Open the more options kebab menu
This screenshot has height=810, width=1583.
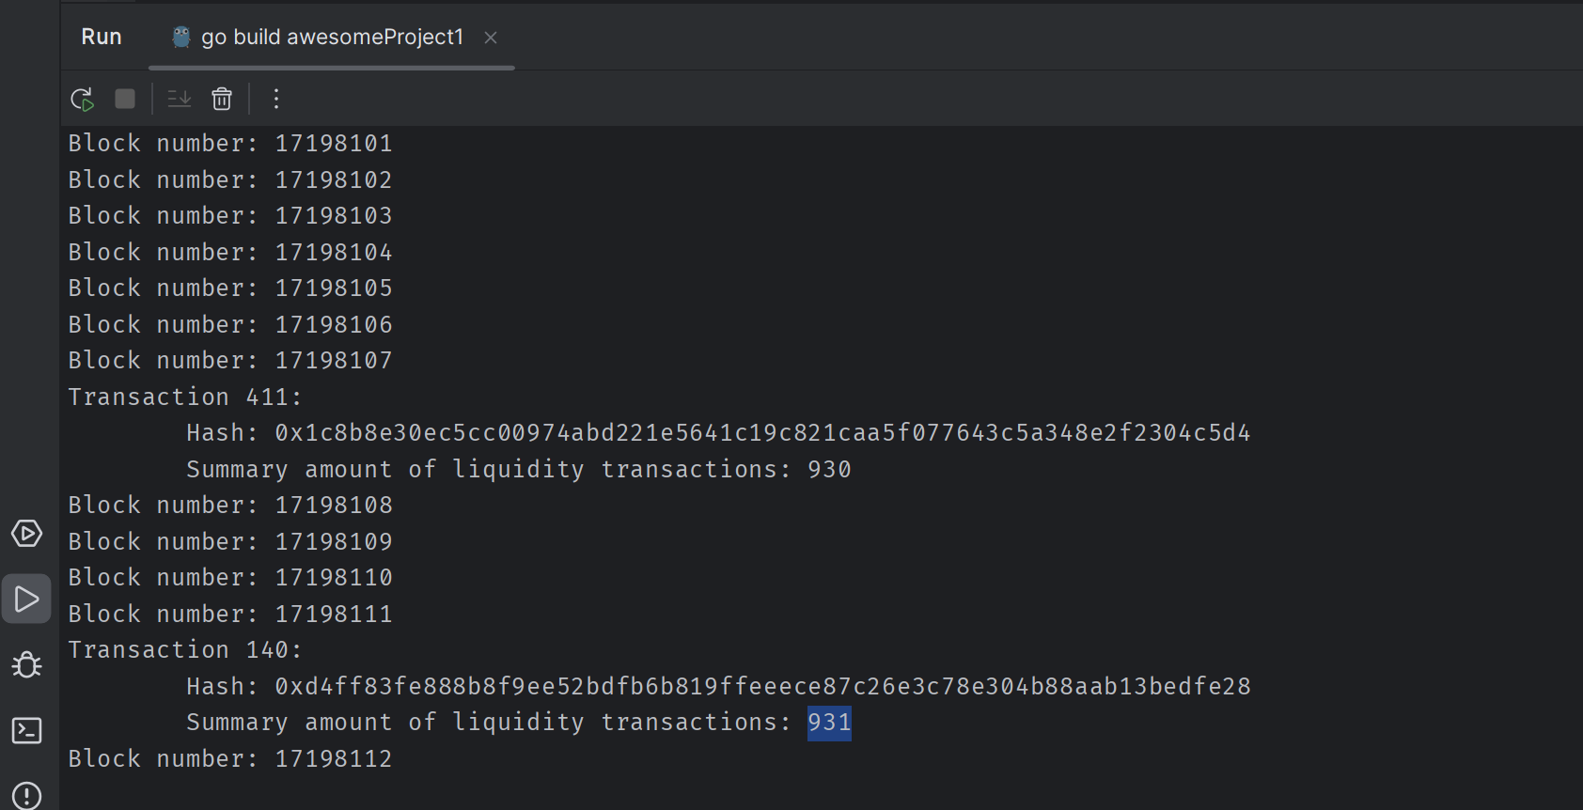276,99
